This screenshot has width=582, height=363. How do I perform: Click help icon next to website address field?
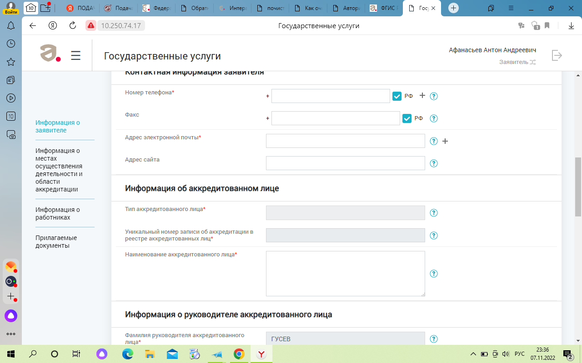[434, 163]
